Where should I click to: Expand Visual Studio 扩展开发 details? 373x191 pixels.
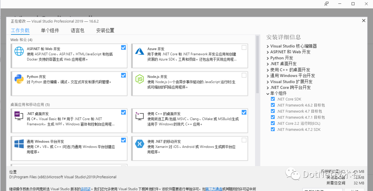[268, 82]
